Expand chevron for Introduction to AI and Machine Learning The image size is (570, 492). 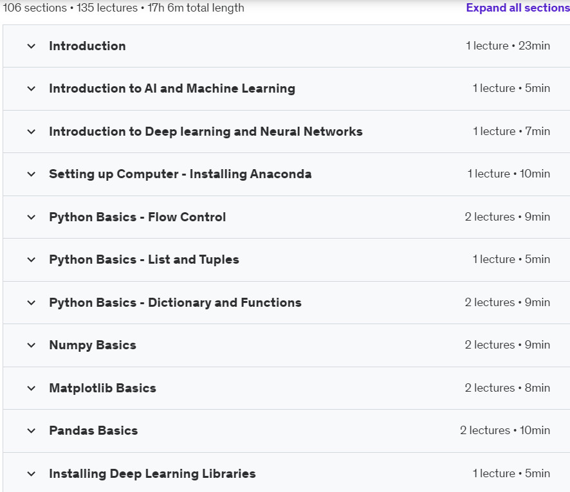(32, 89)
